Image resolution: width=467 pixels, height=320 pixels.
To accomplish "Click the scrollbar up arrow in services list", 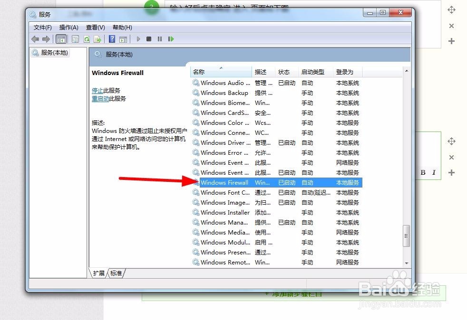I will [407, 71].
